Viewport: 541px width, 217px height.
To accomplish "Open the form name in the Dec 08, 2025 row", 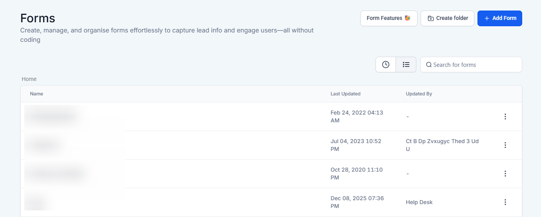I will [x=36, y=203].
